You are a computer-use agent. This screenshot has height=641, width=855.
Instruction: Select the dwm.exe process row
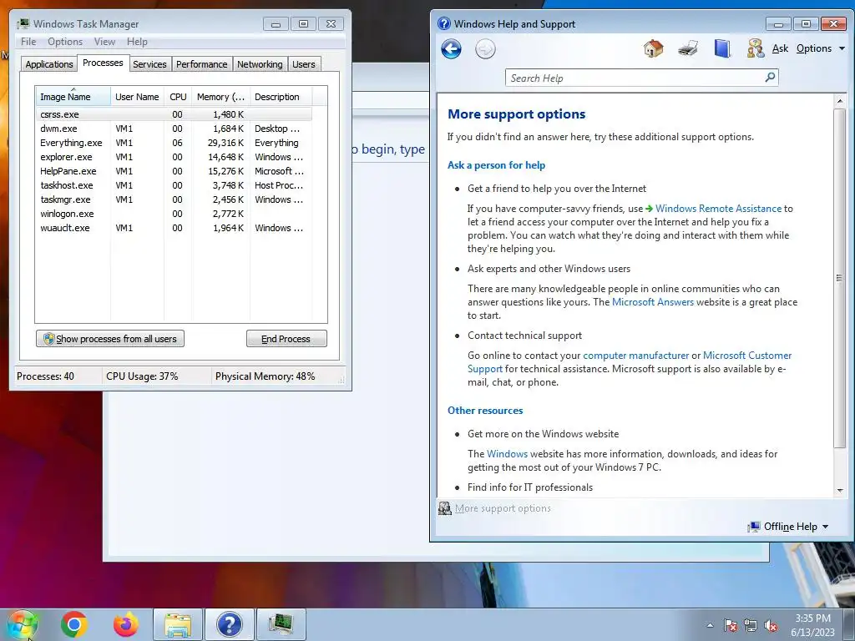tap(174, 129)
